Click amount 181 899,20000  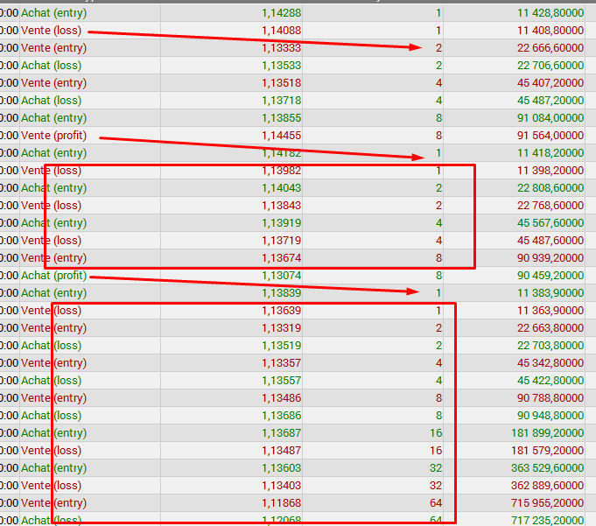coord(547,432)
